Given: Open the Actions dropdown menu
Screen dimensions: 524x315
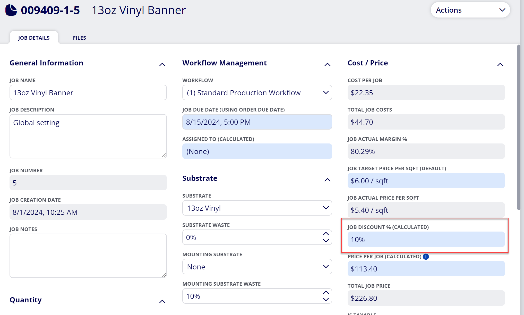Looking at the screenshot, I should [470, 10].
